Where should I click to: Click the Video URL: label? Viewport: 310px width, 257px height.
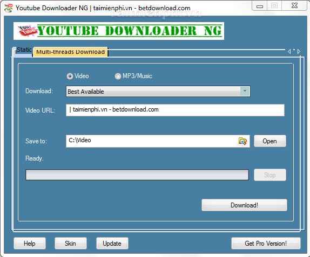click(x=40, y=110)
